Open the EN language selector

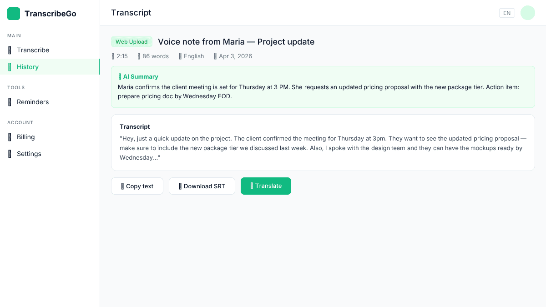coord(507,13)
